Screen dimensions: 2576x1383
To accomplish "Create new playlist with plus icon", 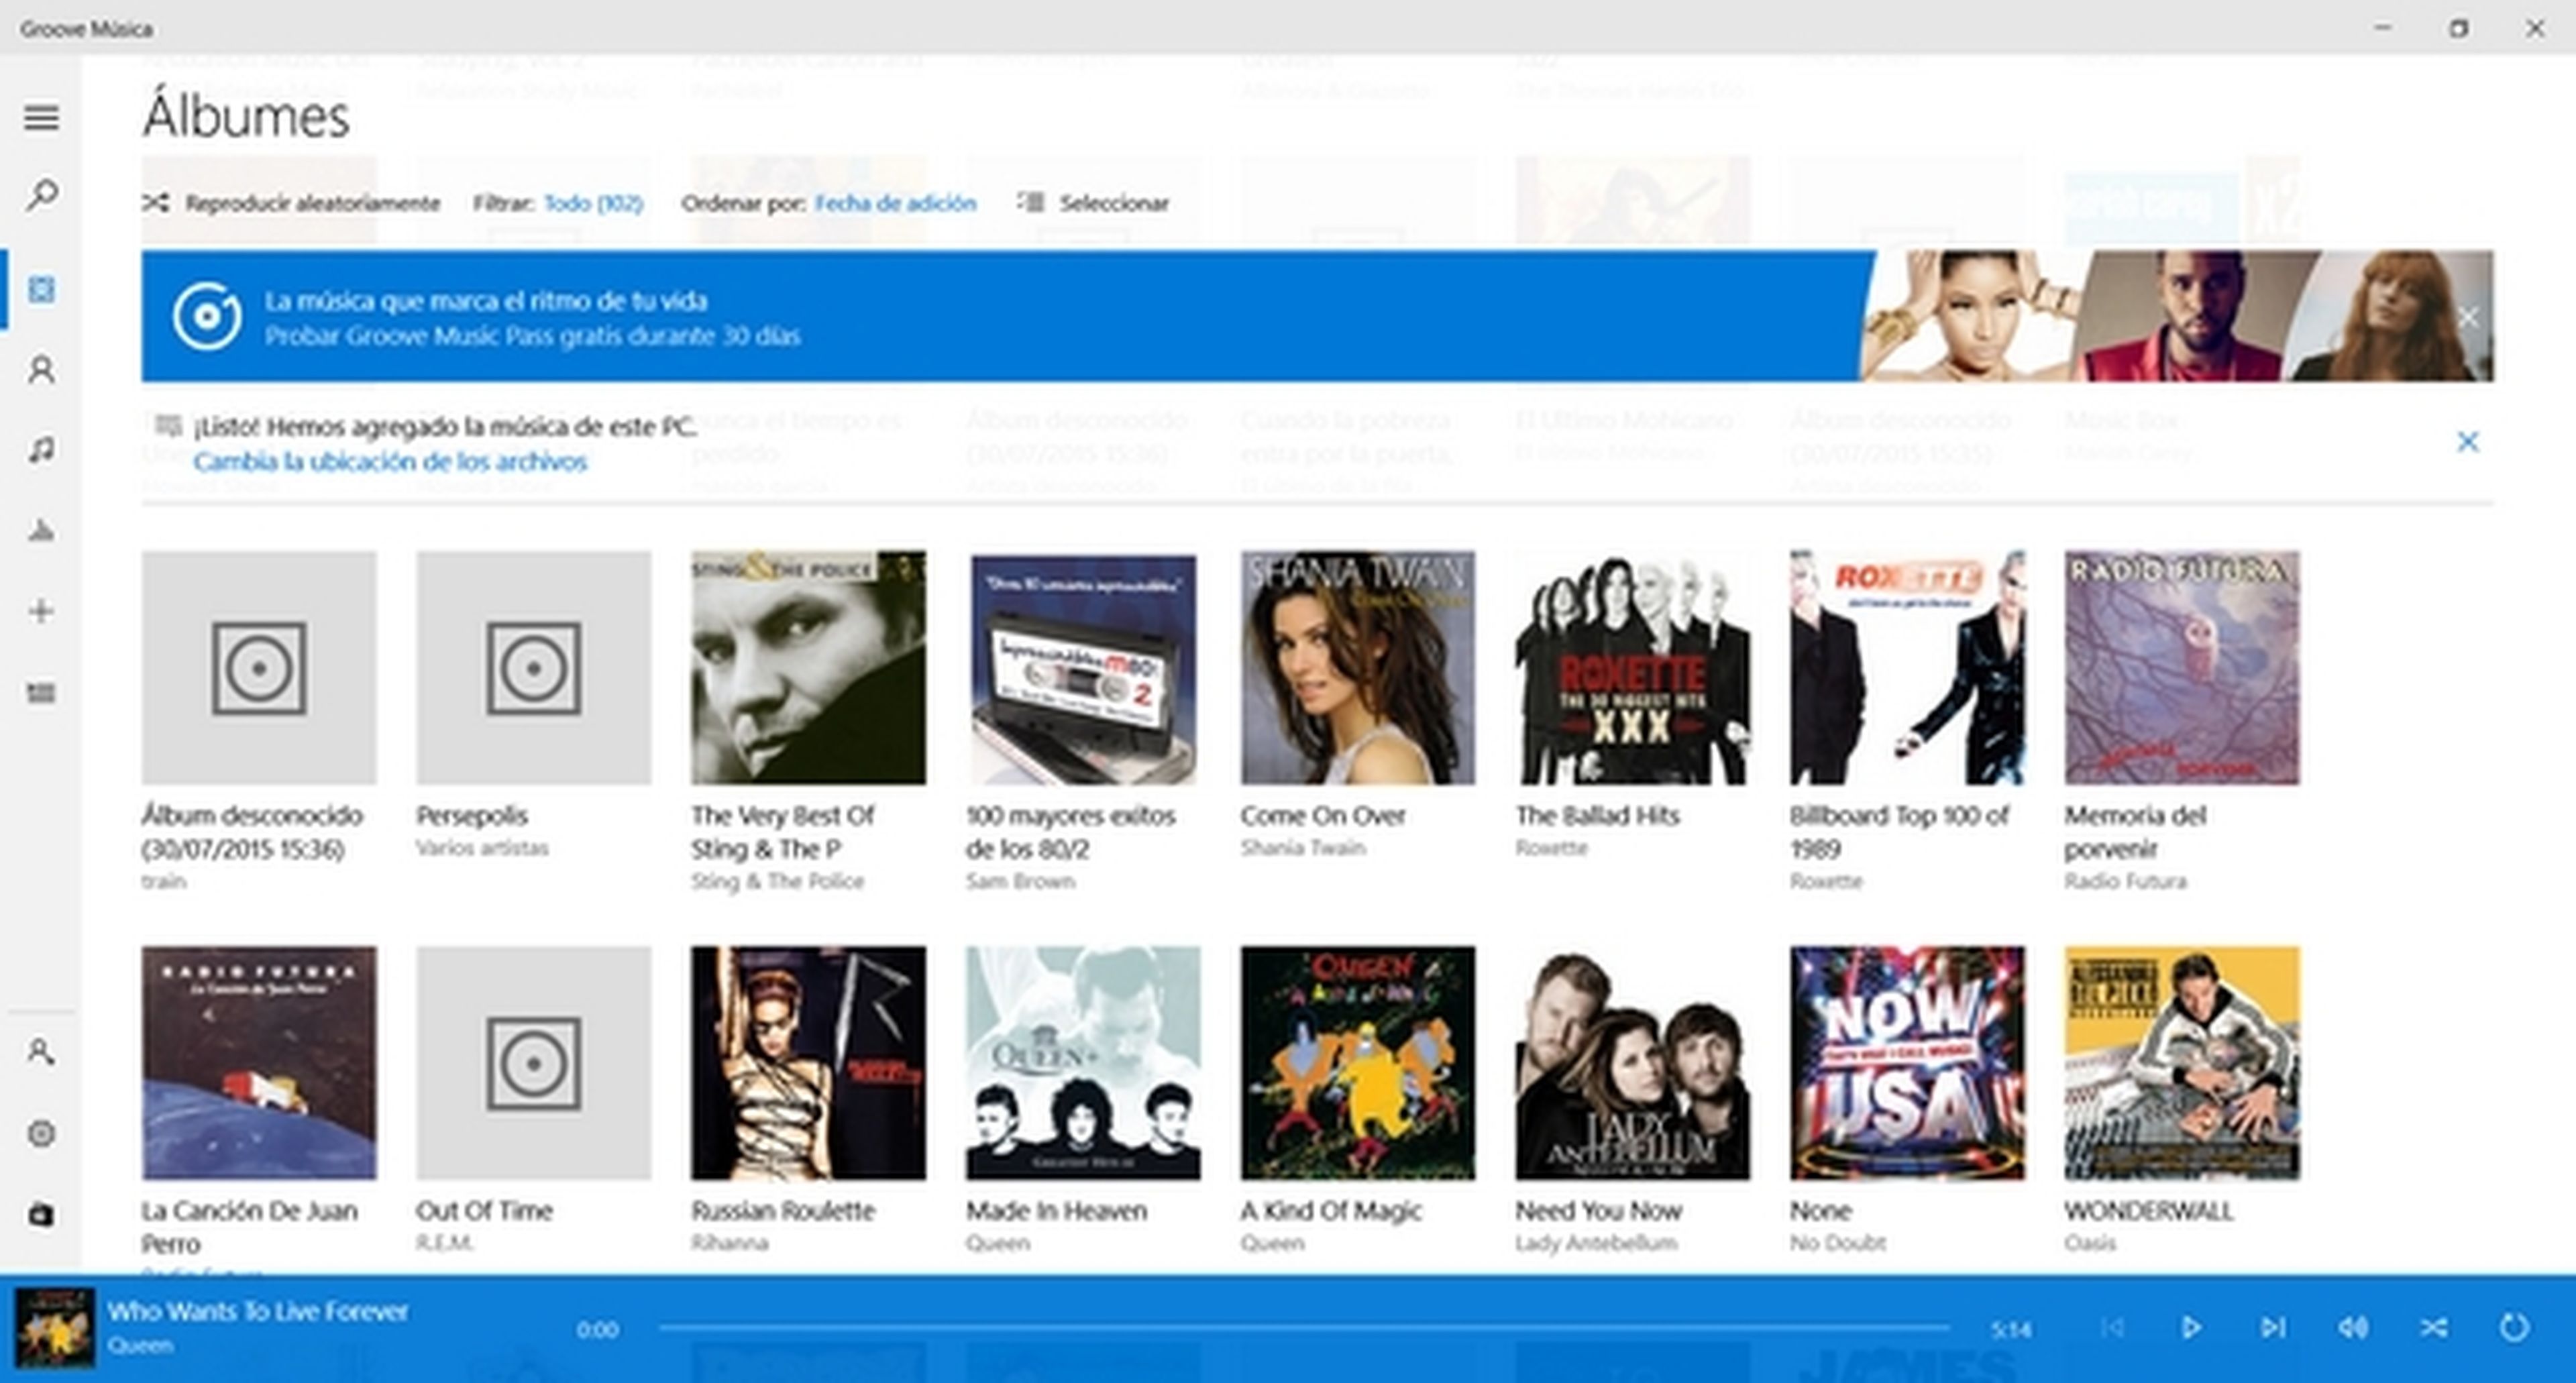I will point(41,611).
